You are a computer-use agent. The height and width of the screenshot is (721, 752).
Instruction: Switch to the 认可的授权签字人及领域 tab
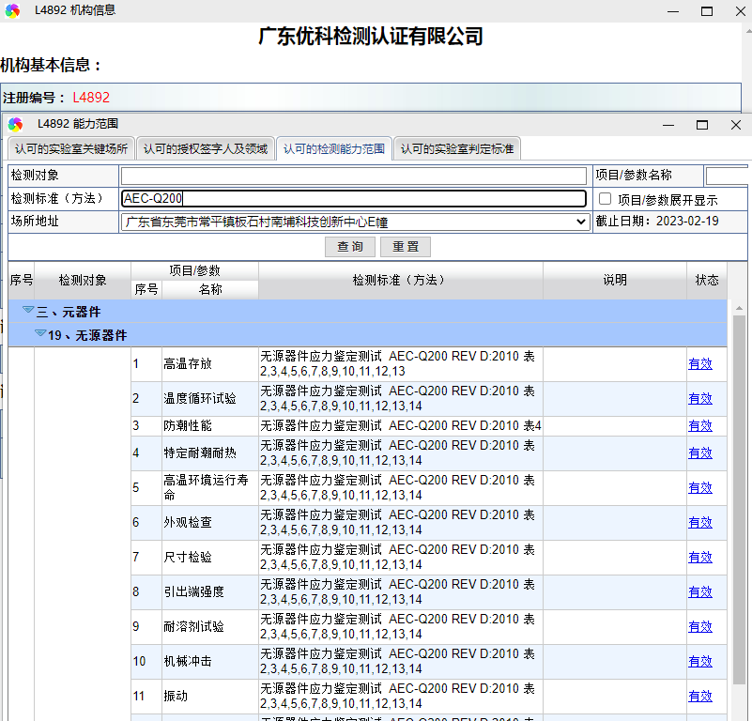206,147
